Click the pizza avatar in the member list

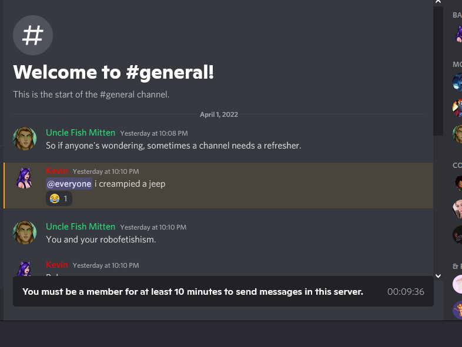457,310
